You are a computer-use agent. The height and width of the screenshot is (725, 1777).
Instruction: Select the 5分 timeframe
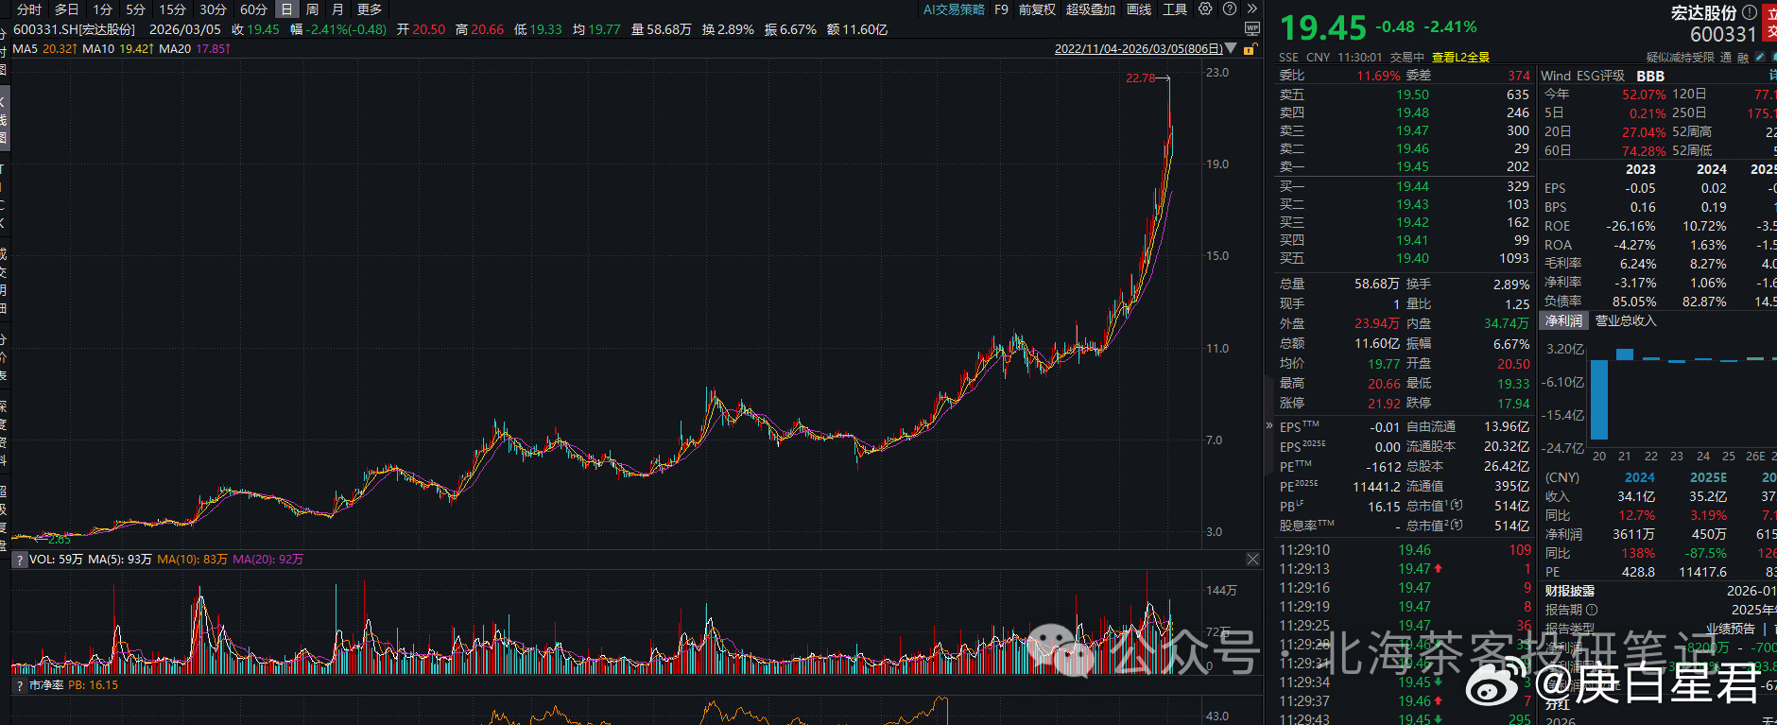click(x=135, y=9)
